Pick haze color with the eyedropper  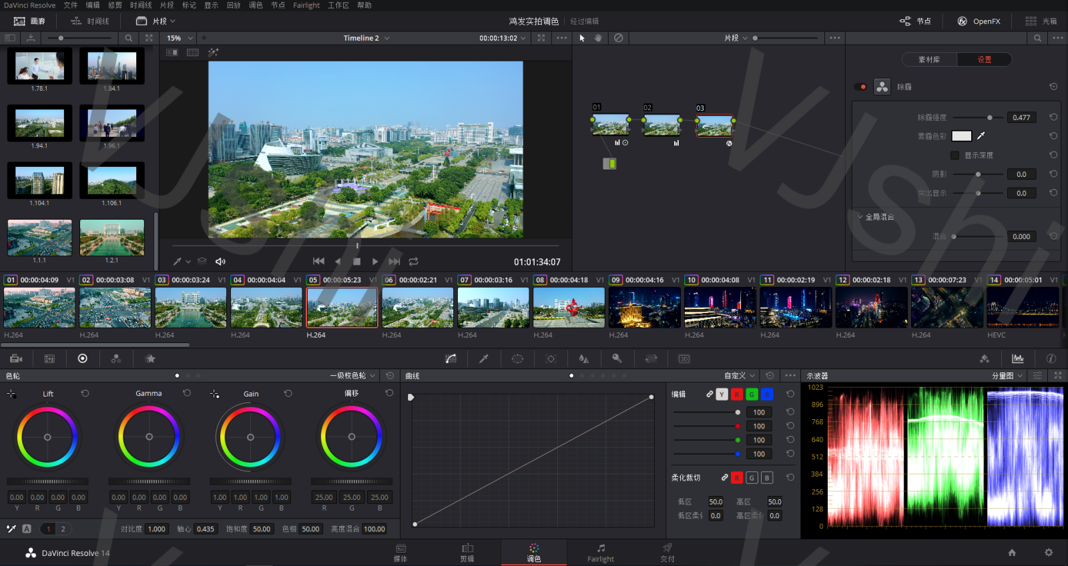tap(981, 135)
